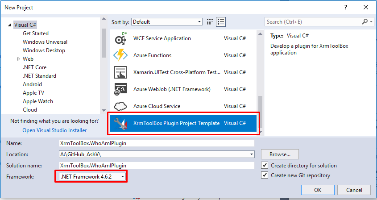Select .NET Core category
The height and width of the screenshot is (200, 377).
[35, 67]
